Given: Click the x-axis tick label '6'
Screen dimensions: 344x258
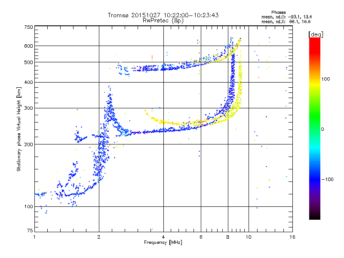Looking at the screenshot, I should pos(201,237).
